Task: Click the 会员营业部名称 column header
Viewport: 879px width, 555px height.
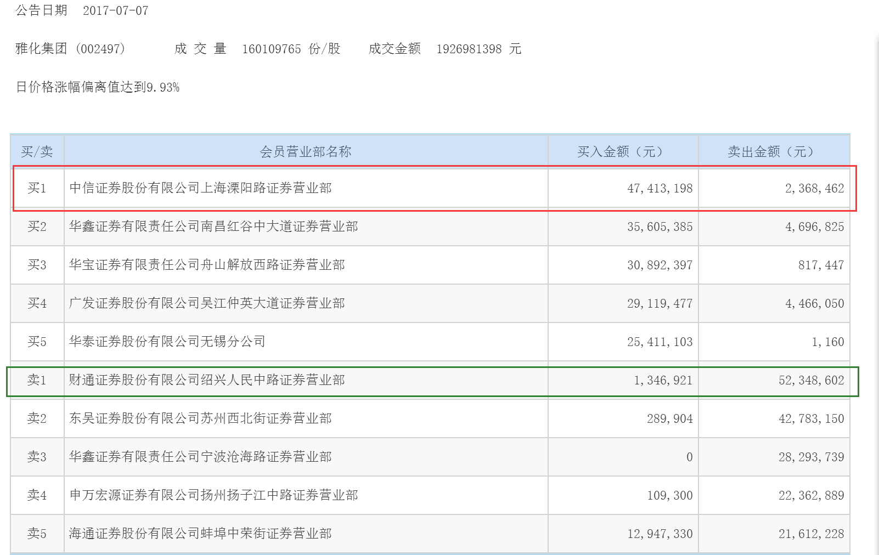Action: pos(306,152)
